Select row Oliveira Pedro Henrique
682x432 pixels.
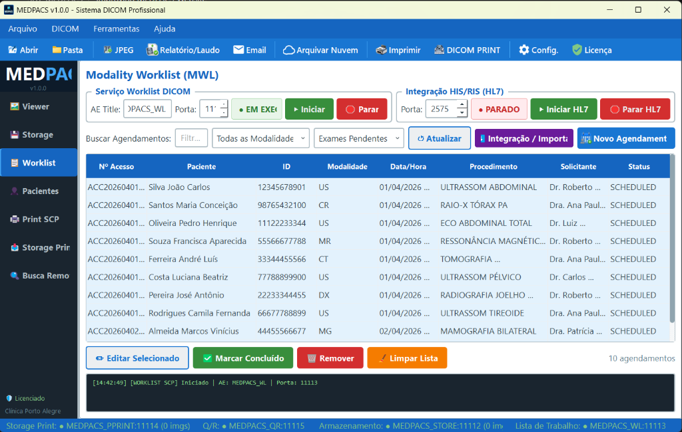[378, 223]
